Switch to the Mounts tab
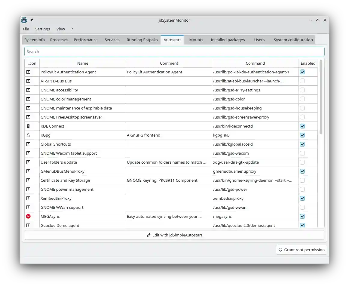This screenshot has height=287, width=349. 196,40
